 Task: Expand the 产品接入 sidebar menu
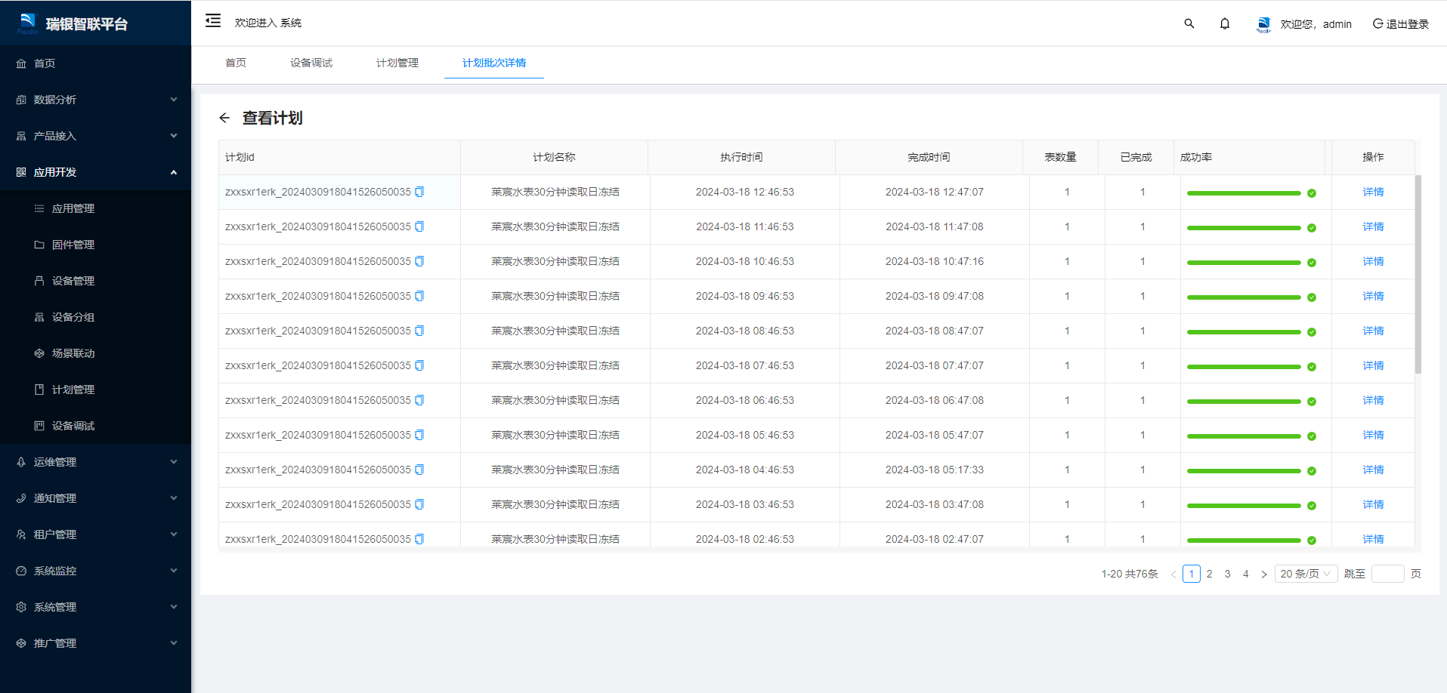coord(95,136)
